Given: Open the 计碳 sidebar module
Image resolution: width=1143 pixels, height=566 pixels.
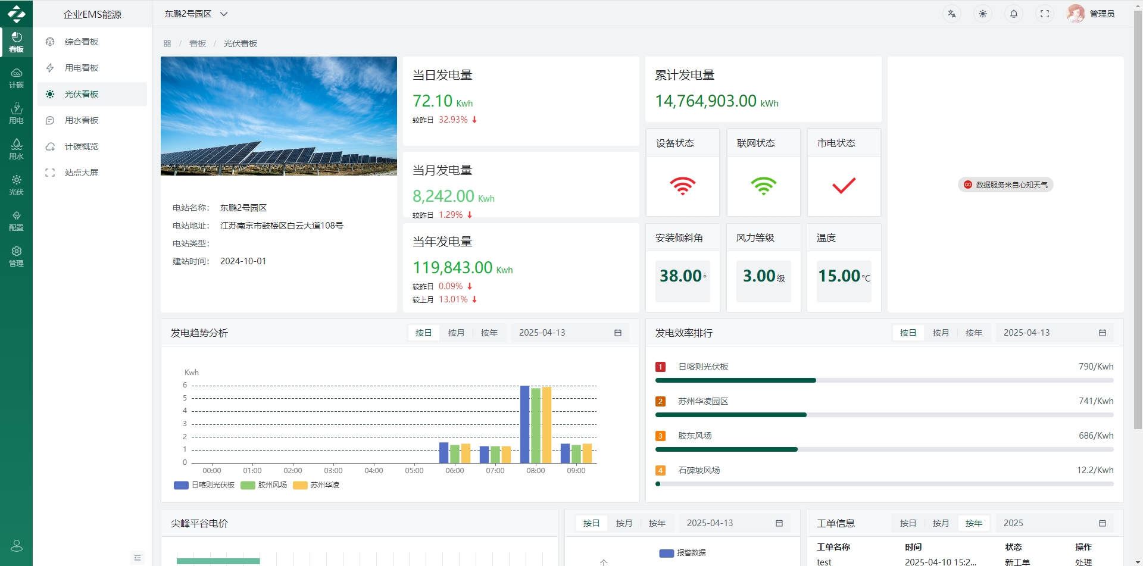Looking at the screenshot, I should (16, 78).
